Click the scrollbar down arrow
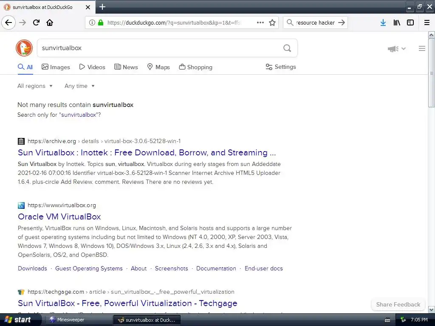This screenshot has width=435, height=326. [431, 309]
